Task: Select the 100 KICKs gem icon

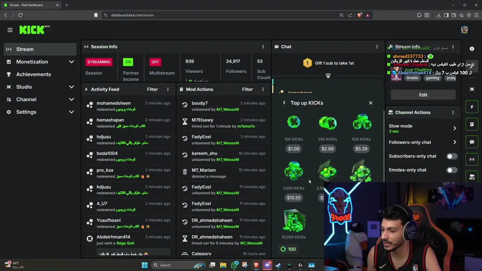Action: coord(294,122)
